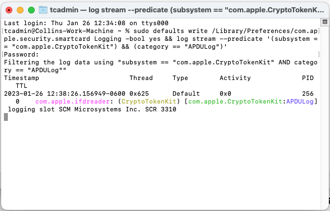
Task: Close the Terminal window with the red button
Action: [x=9, y=10]
